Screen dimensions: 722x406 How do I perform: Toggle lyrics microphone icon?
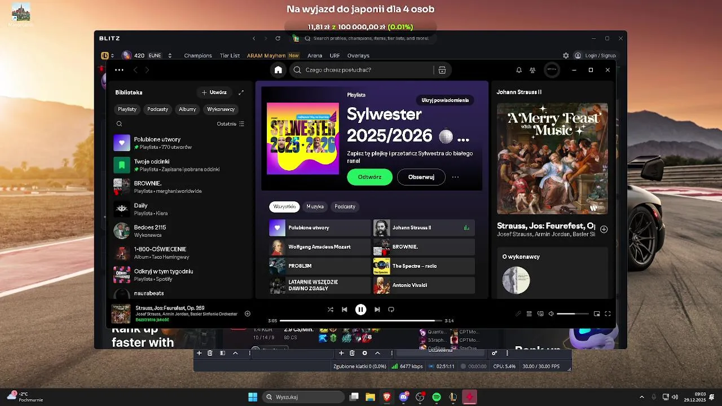click(518, 314)
